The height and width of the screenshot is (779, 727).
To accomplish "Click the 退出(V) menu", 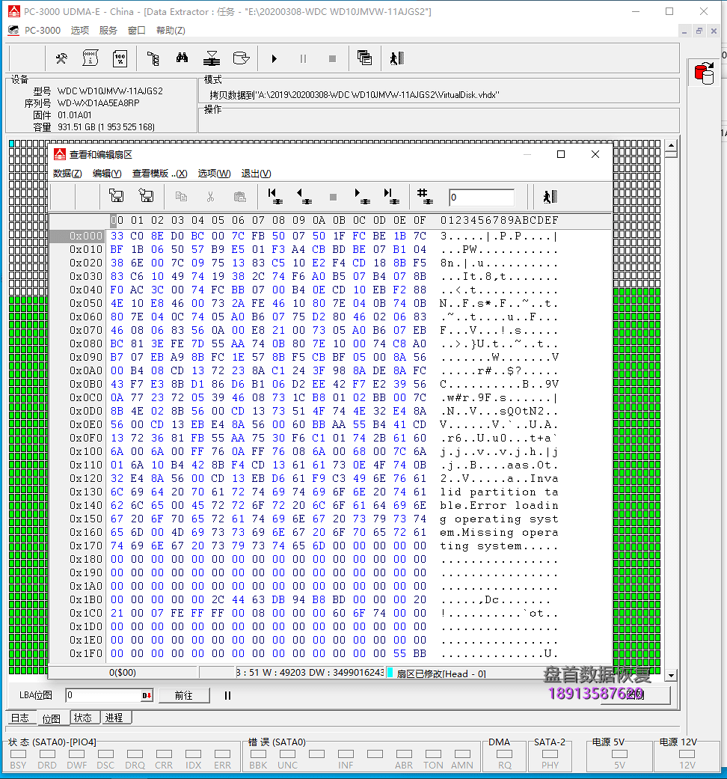I will [257, 174].
